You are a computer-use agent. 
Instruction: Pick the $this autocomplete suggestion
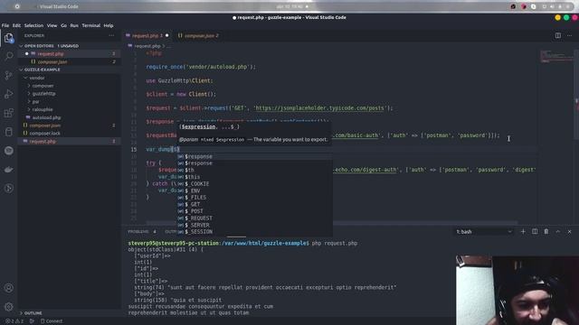point(254,177)
